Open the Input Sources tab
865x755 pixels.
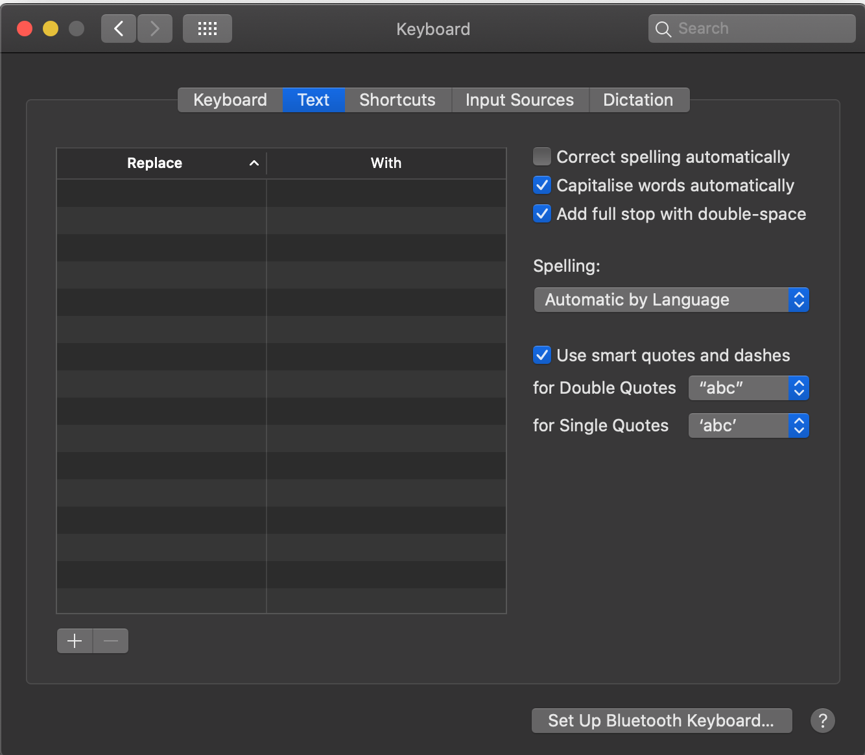[519, 100]
